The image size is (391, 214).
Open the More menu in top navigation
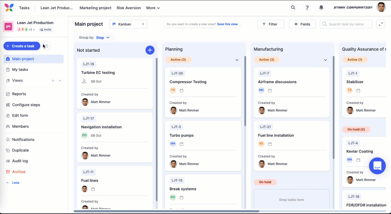click(153, 8)
